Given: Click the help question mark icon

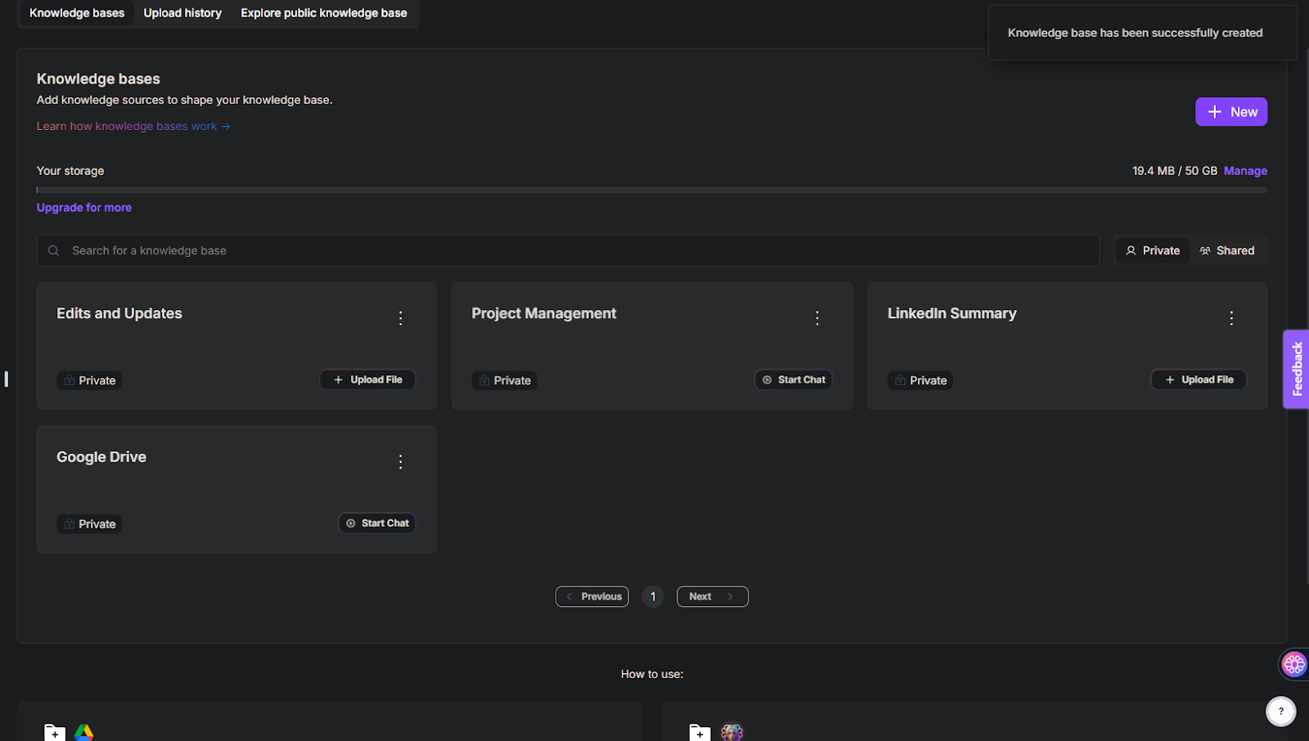Looking at the screenshot, I should pyautogui.click(x=1280, y=711).
